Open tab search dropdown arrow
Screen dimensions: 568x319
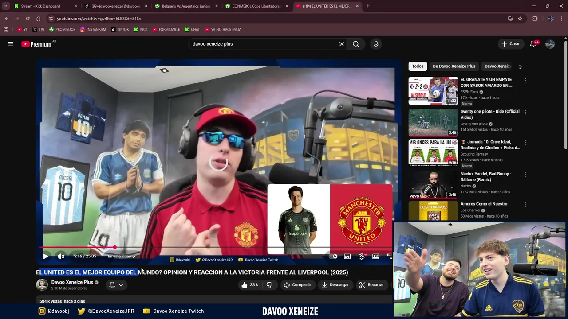point(5,6)
